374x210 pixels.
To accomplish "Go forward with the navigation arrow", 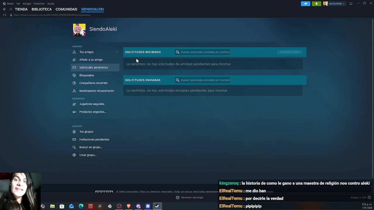I will pos(11,9).
